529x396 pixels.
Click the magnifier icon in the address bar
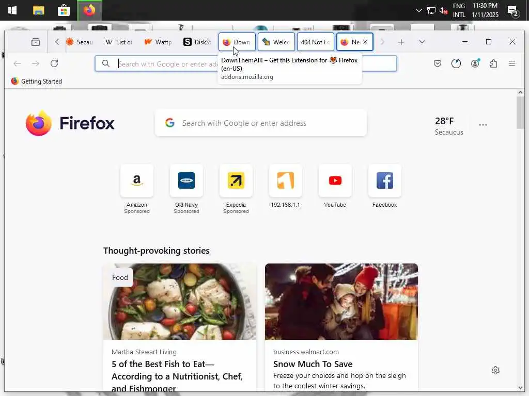(x=105, y=63)
